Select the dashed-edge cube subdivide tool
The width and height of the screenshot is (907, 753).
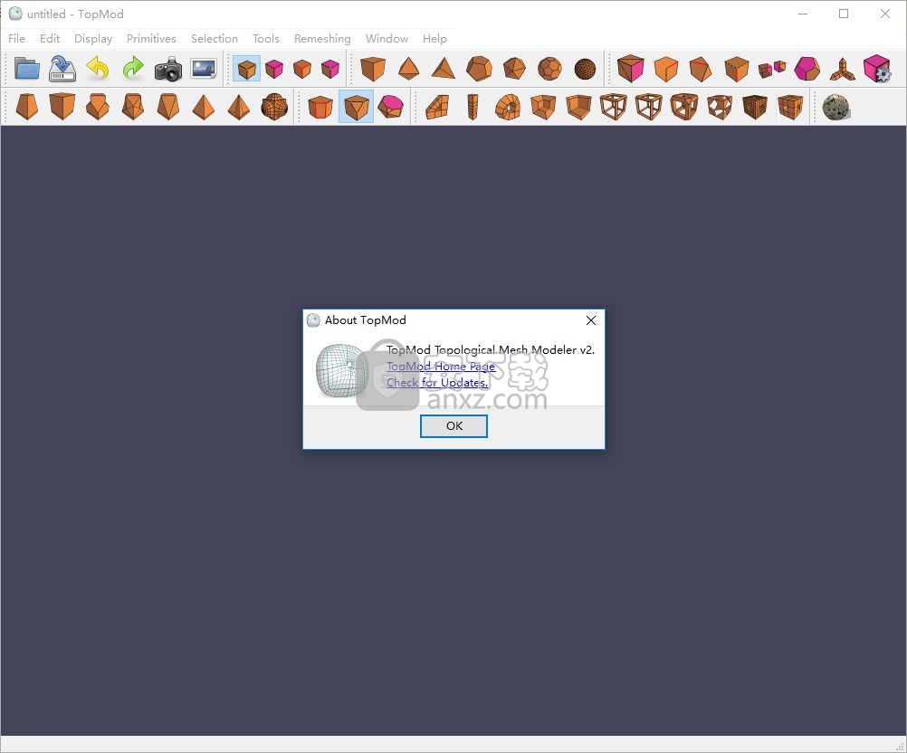click(x=736, y=69)
